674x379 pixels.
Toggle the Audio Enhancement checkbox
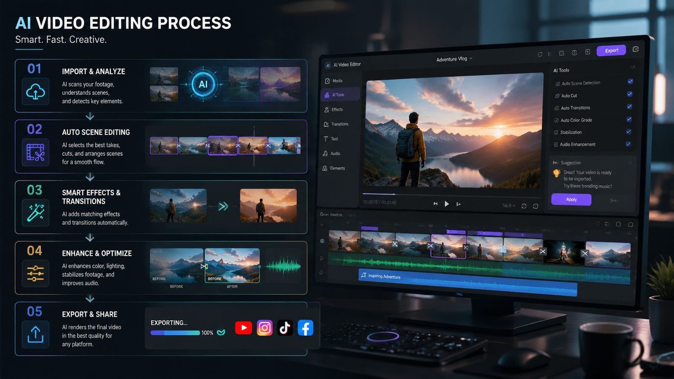[628, 144]
